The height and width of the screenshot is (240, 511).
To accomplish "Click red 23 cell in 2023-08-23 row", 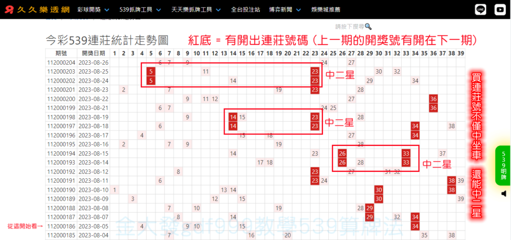I will pos(315,90).
